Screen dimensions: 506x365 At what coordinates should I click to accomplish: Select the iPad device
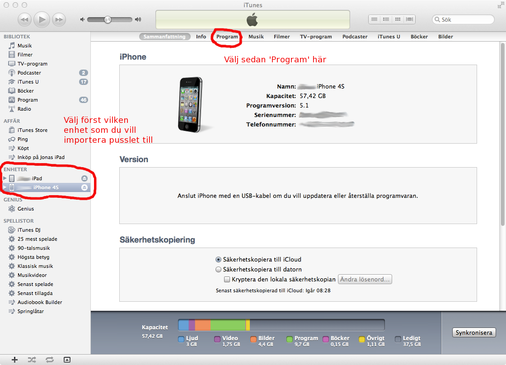point(45,178)
